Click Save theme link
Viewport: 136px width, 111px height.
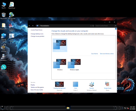[x=95, y=54]
